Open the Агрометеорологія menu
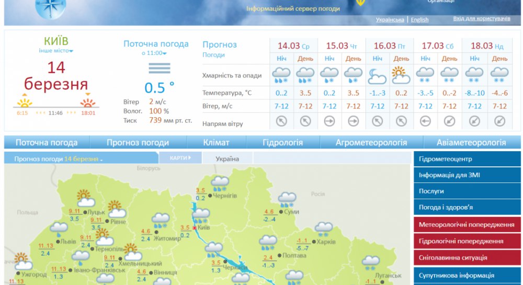Viewport: 523px width, 285px height. tap(371, 143)
